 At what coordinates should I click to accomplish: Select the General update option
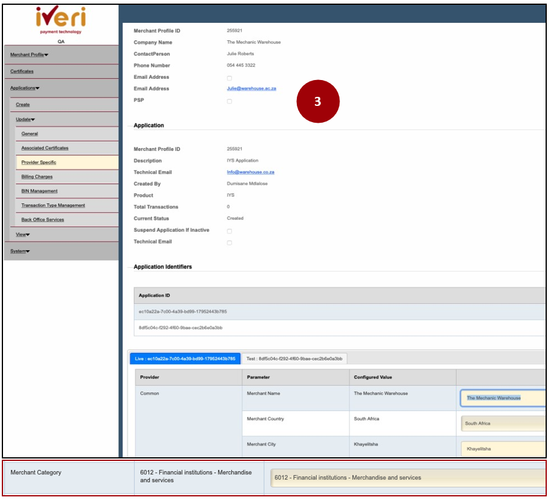pos(29,134)
